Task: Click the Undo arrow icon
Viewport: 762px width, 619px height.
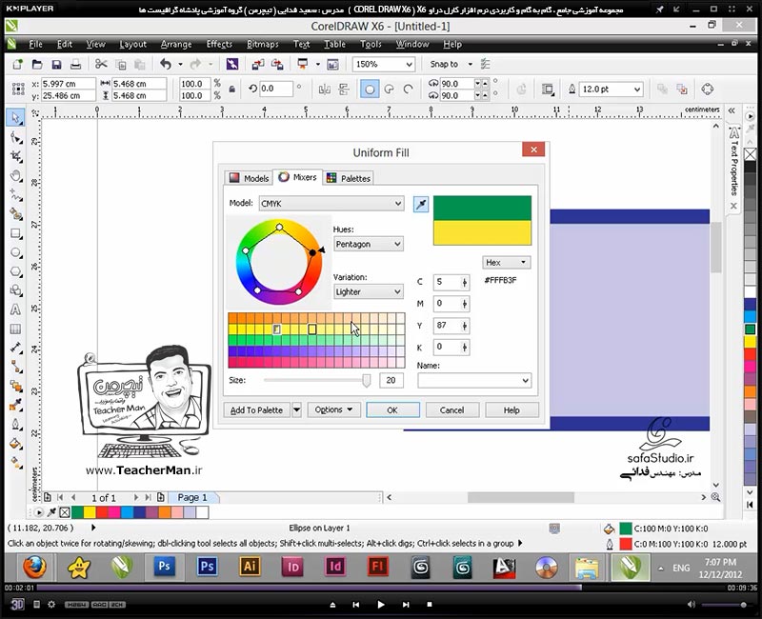Action: (x=166, y=64)
